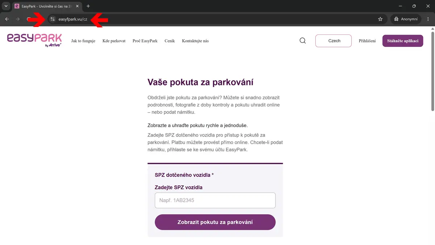Click the Přihlášení login link
435x245 pixels.
click(x=367, y=41)
